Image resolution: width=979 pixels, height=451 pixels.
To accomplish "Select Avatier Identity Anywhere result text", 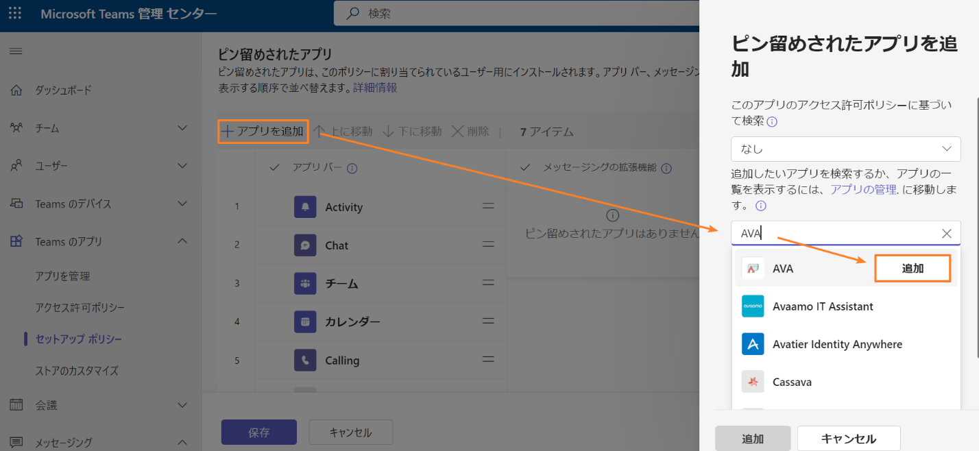I will click(837, 344).
